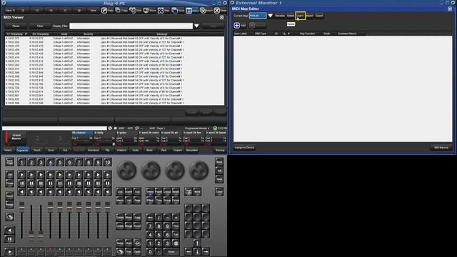The height and width of the screenshot is (257, 457).
Task: Select playback master choose button 1
Action: (21, 162)
